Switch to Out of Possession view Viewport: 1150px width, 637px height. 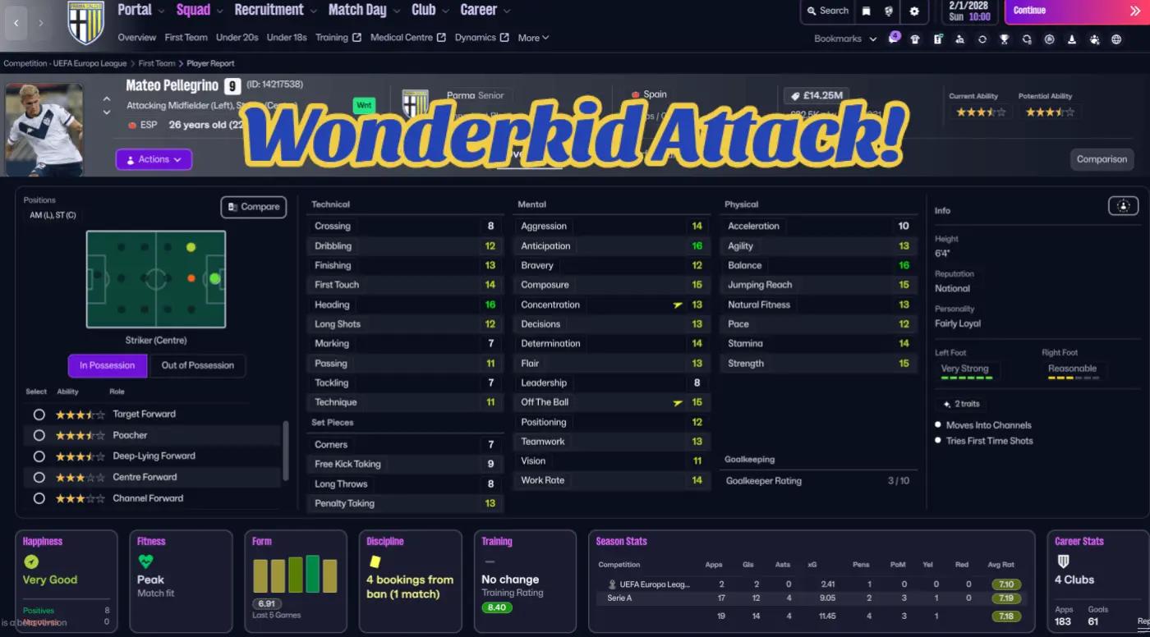197,365
